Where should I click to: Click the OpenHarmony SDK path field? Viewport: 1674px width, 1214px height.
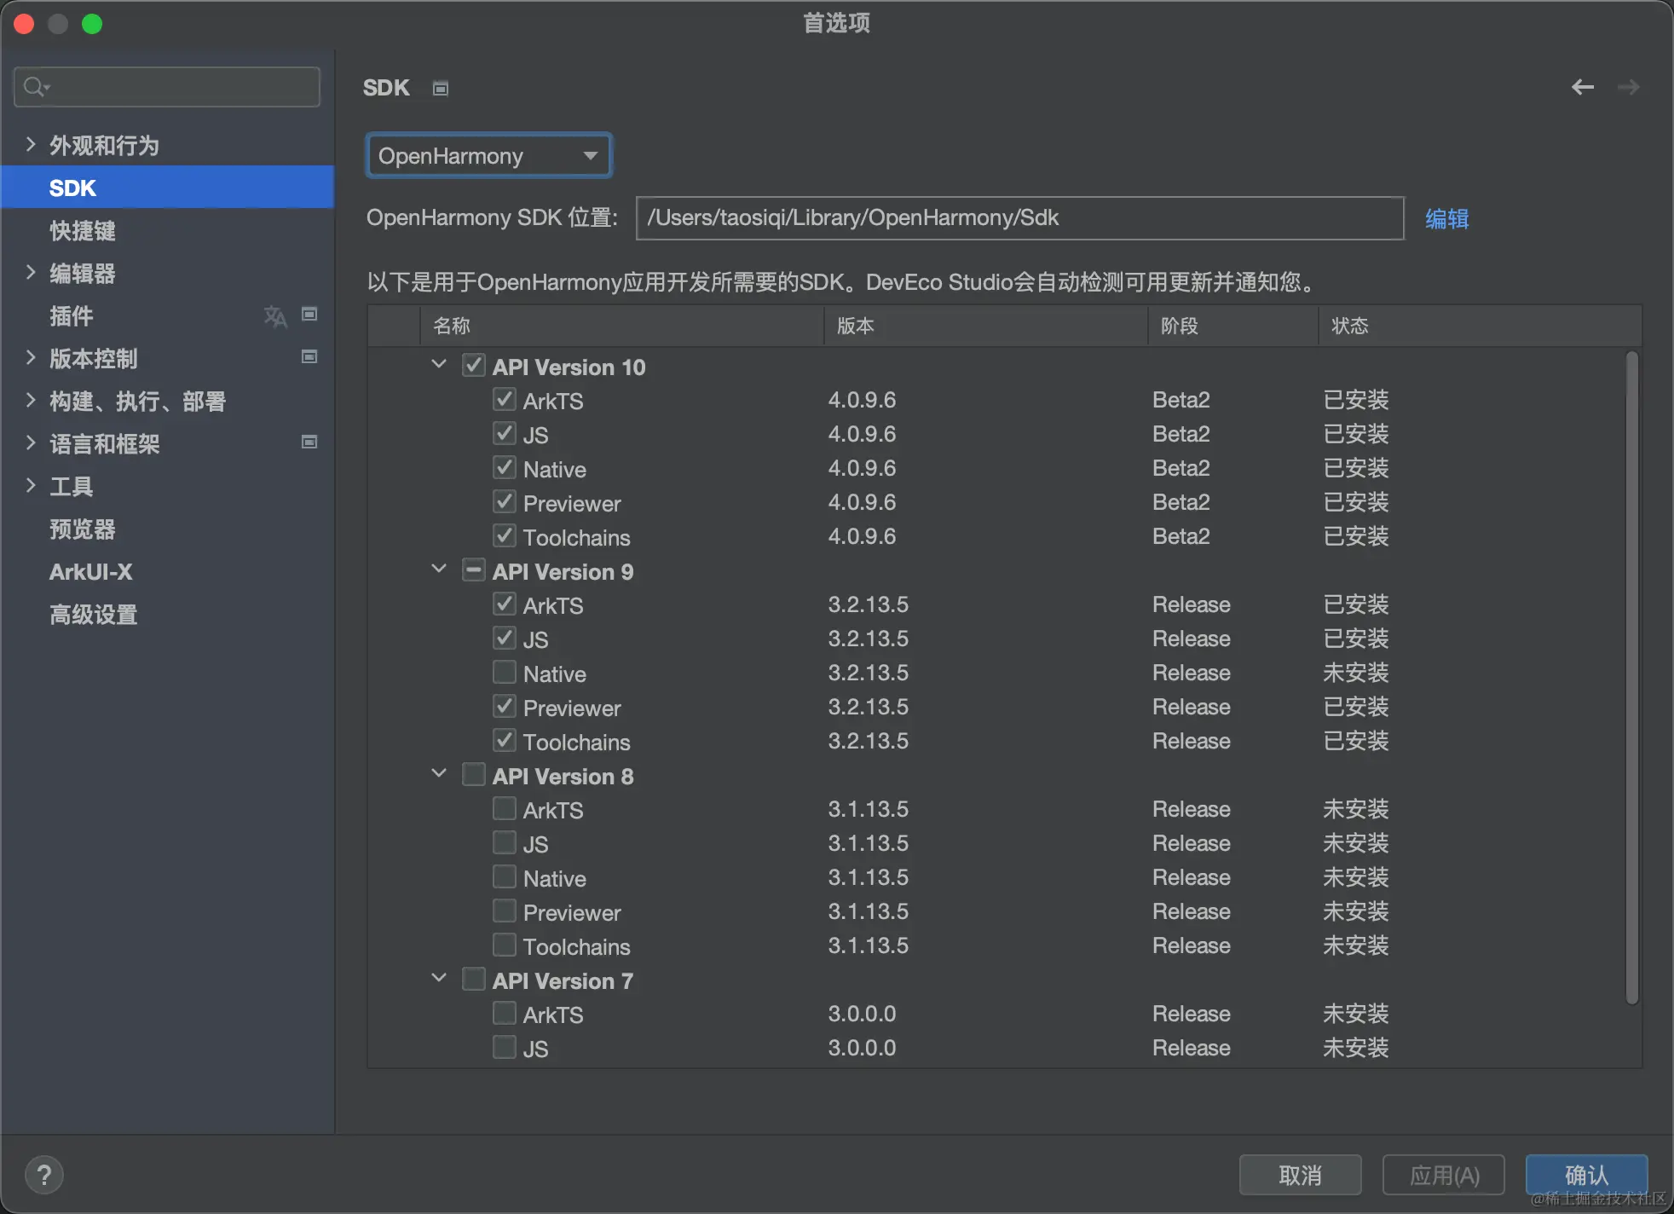pos(1020,218)
